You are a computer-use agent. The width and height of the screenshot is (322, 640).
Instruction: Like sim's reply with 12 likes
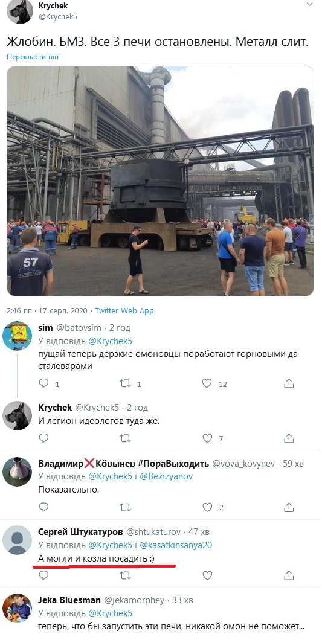[207, 383]
